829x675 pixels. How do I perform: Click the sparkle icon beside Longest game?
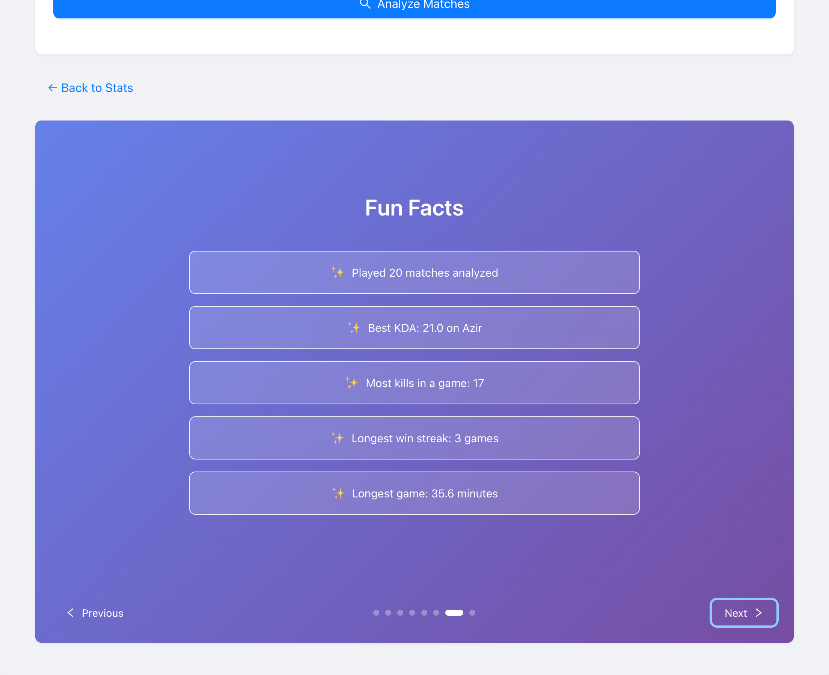point(338,493)
